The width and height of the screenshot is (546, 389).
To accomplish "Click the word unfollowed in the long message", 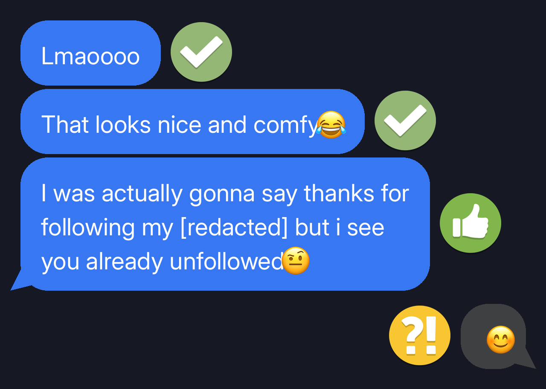I will click(227, 261).
